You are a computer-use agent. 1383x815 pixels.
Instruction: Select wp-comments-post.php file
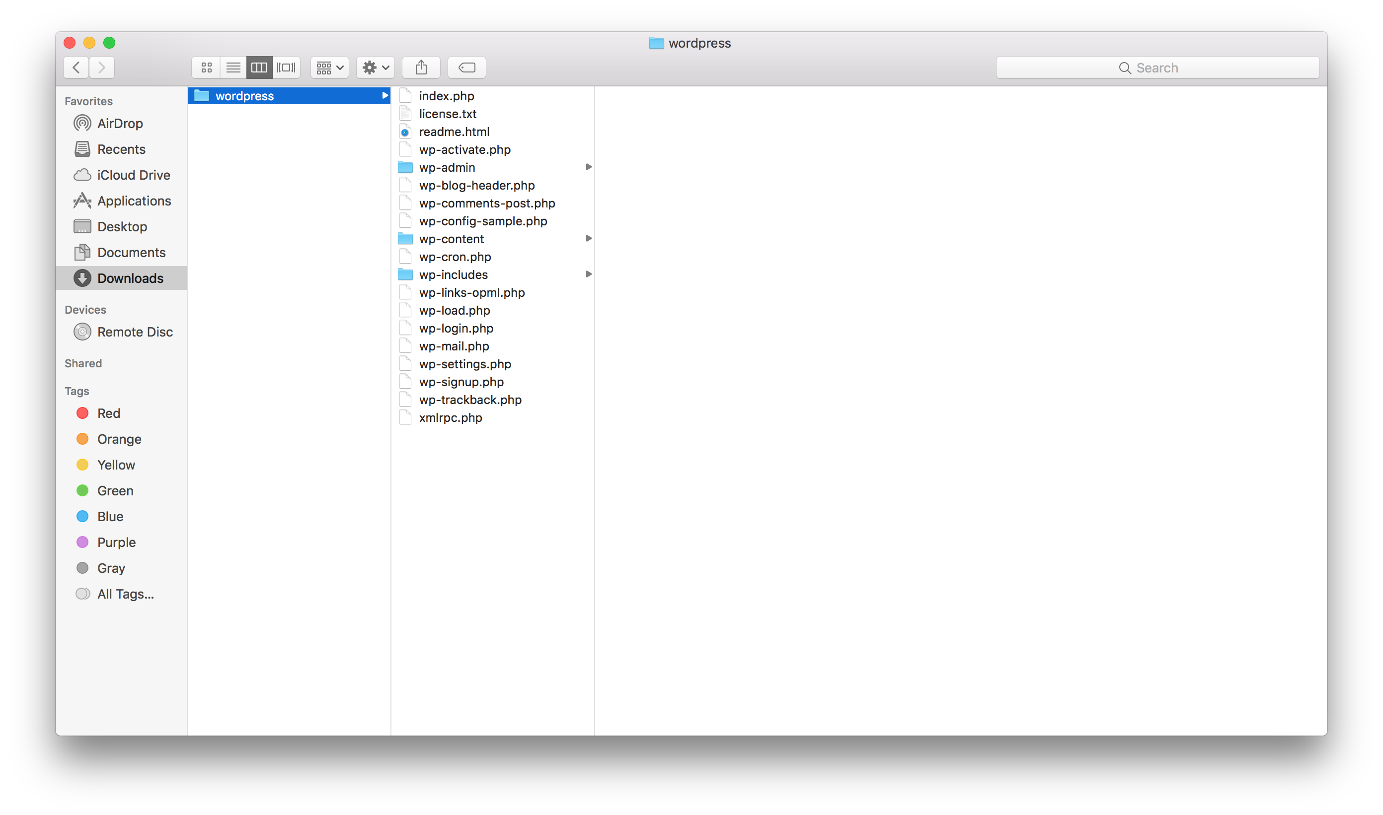[493, 203]
